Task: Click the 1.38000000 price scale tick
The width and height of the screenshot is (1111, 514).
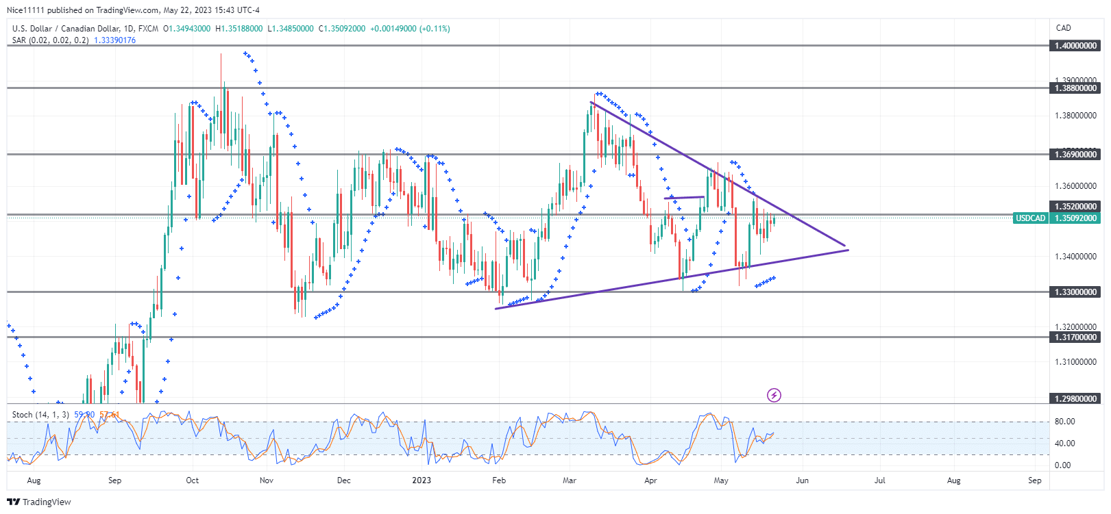Action: coord(1076,116)
